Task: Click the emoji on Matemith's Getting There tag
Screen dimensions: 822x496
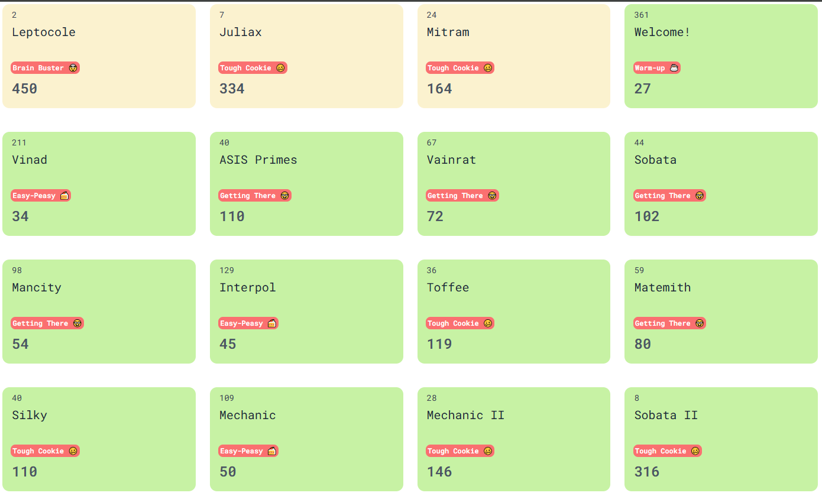Action: tap(700, 323)
